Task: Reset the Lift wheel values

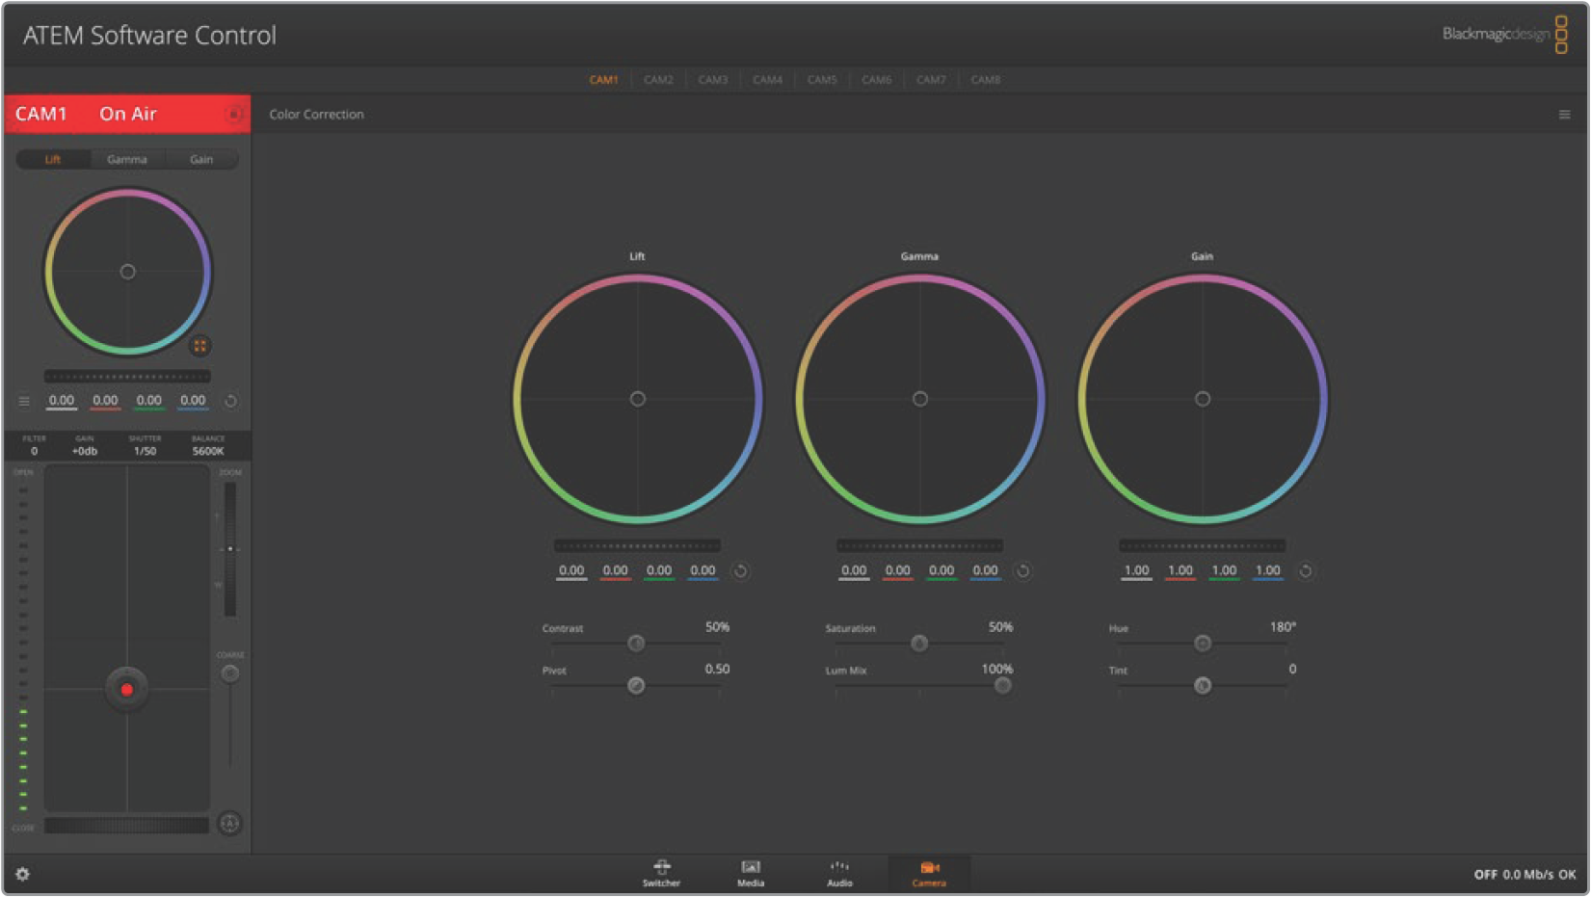Action: click(x=740, y=571)
